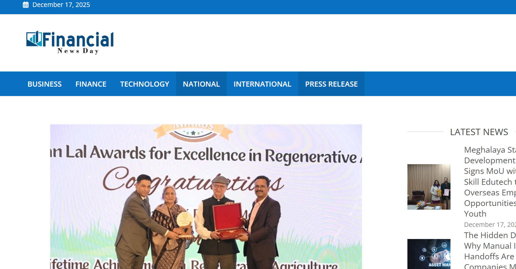Open the featured awards ceremony image

[206, 196]
